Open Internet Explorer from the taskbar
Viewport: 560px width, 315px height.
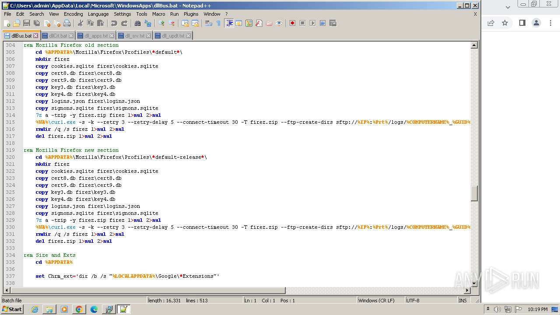[35, 309]
